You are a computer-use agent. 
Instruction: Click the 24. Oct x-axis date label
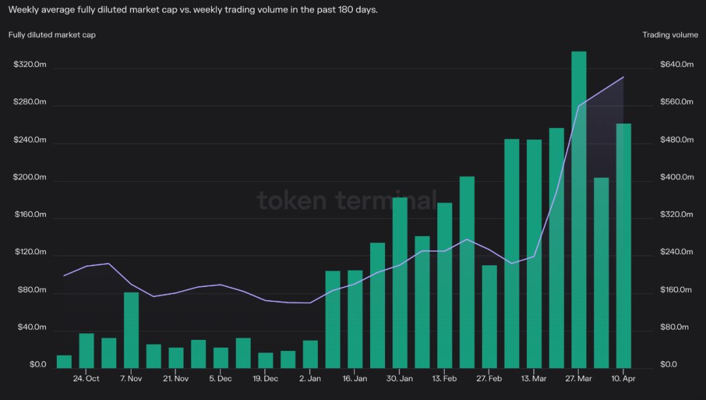click(x=86, y=378)
